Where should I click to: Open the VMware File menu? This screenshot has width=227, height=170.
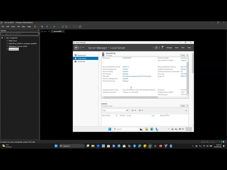pos(3,27)
